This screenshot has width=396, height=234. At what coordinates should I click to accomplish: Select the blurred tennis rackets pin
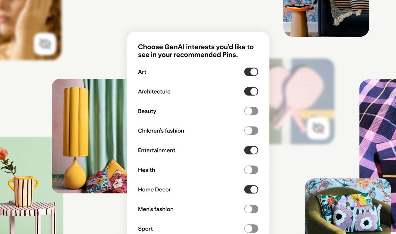pyautogui.click(x=302, y=101)
